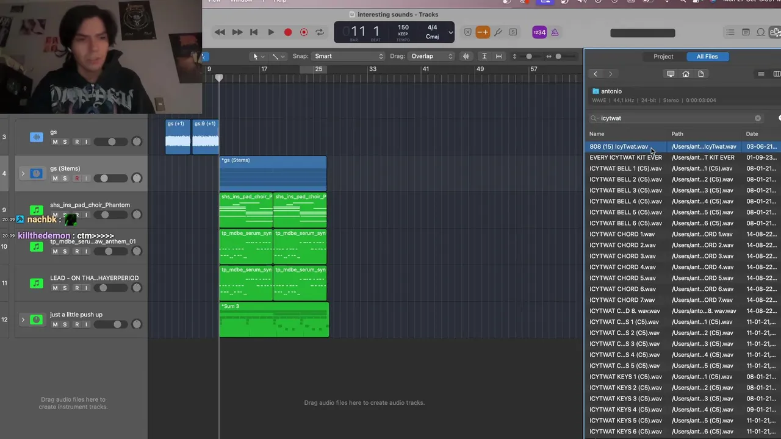Viewport: 781px width, 439px height.
Task: Toggle the purple Count-in 1234 button
Action: pyautogui.click(x=539, y=32)
